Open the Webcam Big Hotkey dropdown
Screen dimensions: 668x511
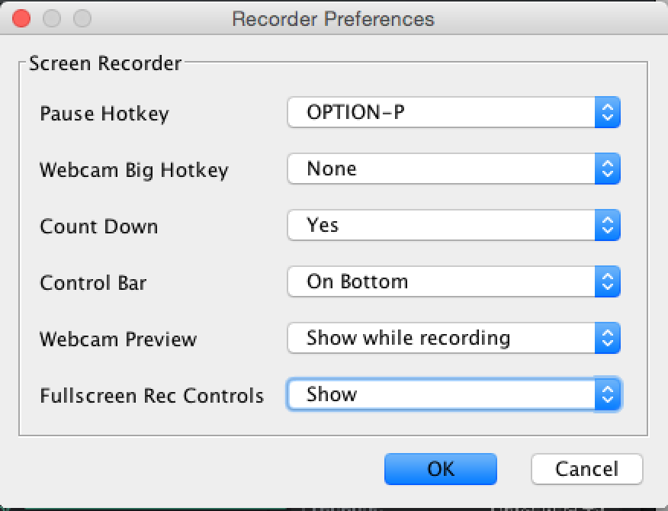(454, 169)
